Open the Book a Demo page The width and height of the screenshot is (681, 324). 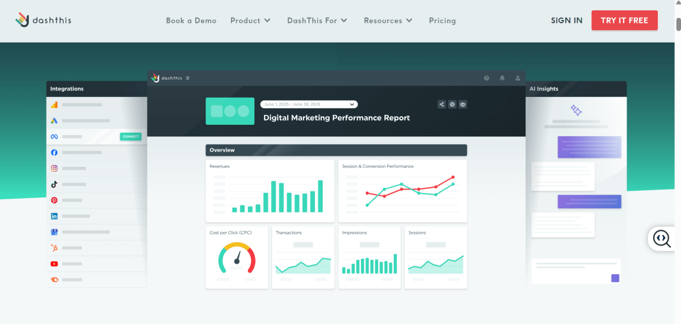click(x=191, y=20)
